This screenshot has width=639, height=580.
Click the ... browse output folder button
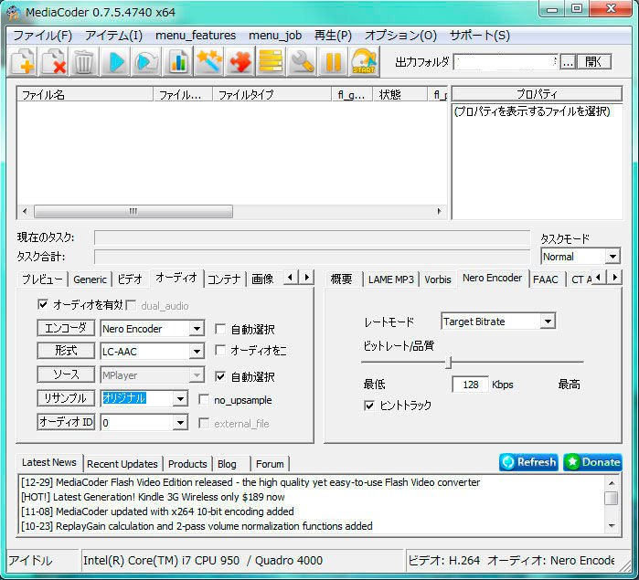(x=568, y=62)
